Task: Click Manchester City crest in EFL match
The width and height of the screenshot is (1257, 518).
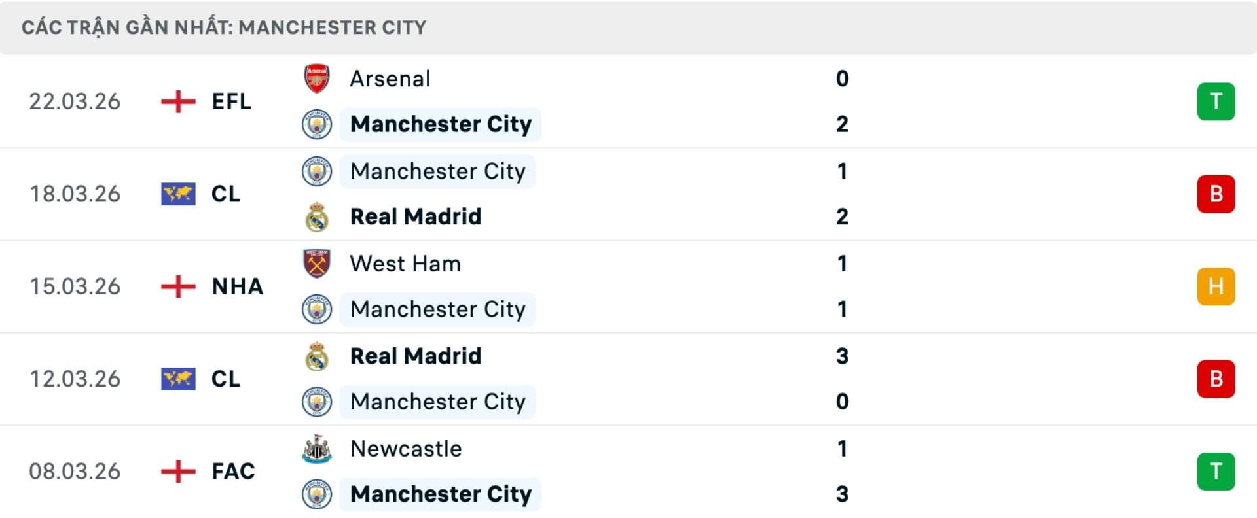Action: click(x=317, y=124)
